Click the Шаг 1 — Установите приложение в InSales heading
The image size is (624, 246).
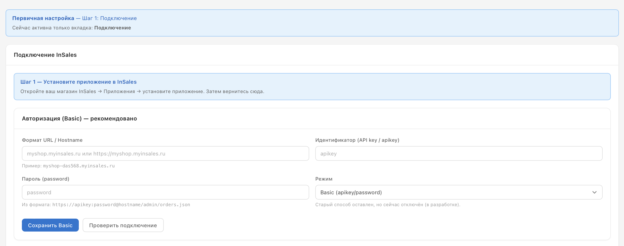78,82
